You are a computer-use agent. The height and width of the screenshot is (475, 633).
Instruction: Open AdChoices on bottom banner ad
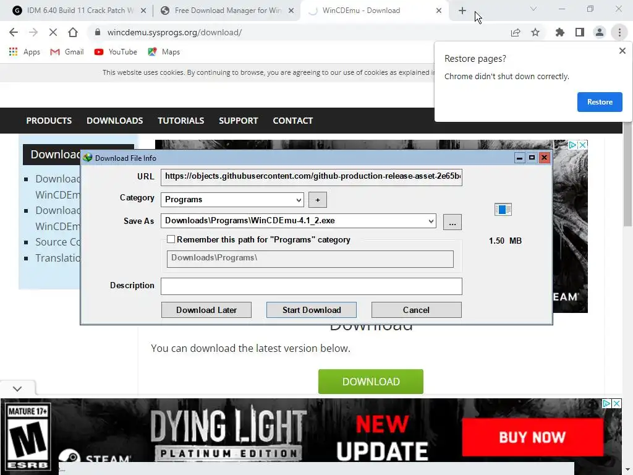coord(607,403)
